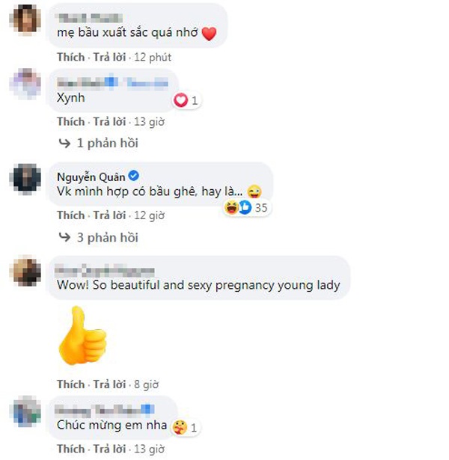This screenshot has width=449, height=460.
Task: Open the haha and like reactions showing 35
Action: (246, 208)
